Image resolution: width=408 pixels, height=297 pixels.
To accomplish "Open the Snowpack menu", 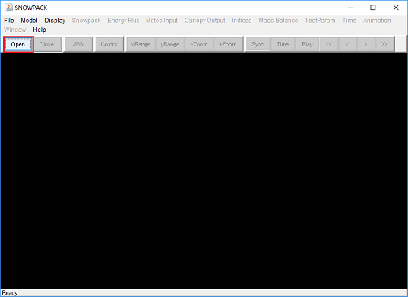I will tap(86, 21).
